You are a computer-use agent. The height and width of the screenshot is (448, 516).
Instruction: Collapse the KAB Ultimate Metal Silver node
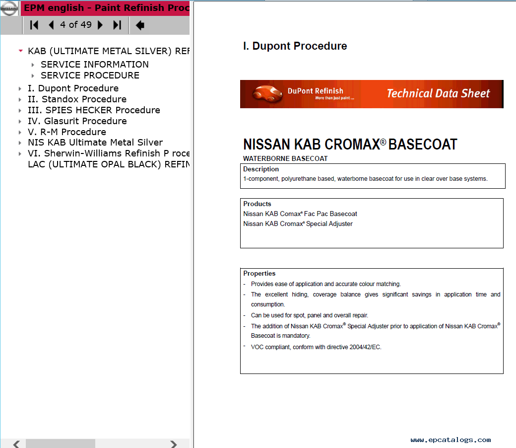[x=20, y=51]
